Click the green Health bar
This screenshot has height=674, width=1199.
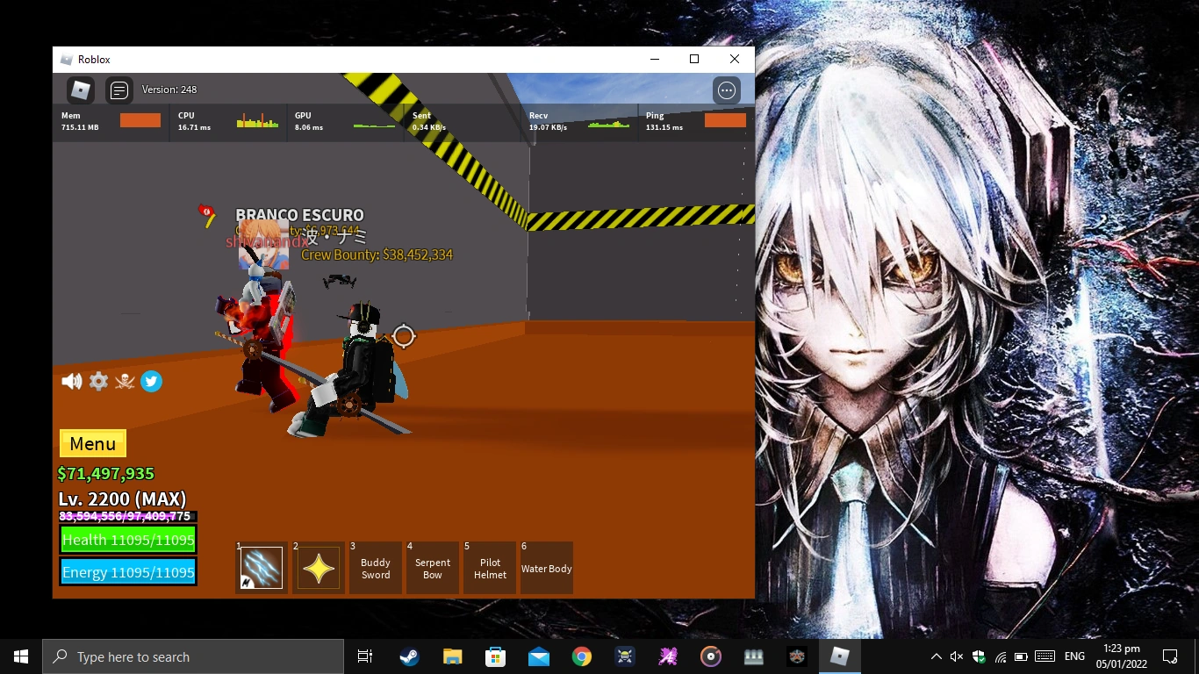(127, 540)
